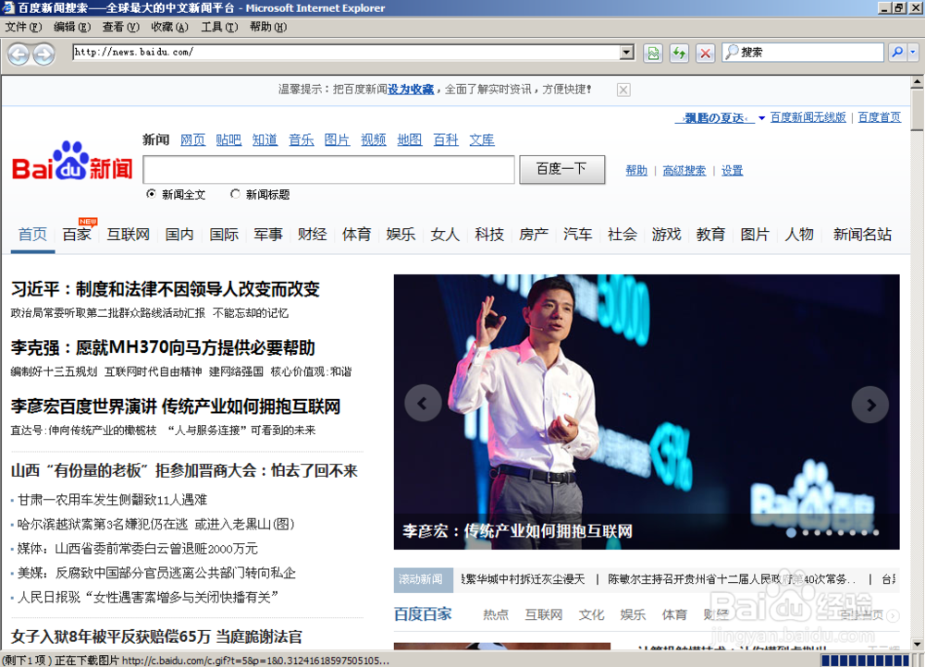Select the 新闻全文 radio button
925x667 pixels.
(151, 194)
